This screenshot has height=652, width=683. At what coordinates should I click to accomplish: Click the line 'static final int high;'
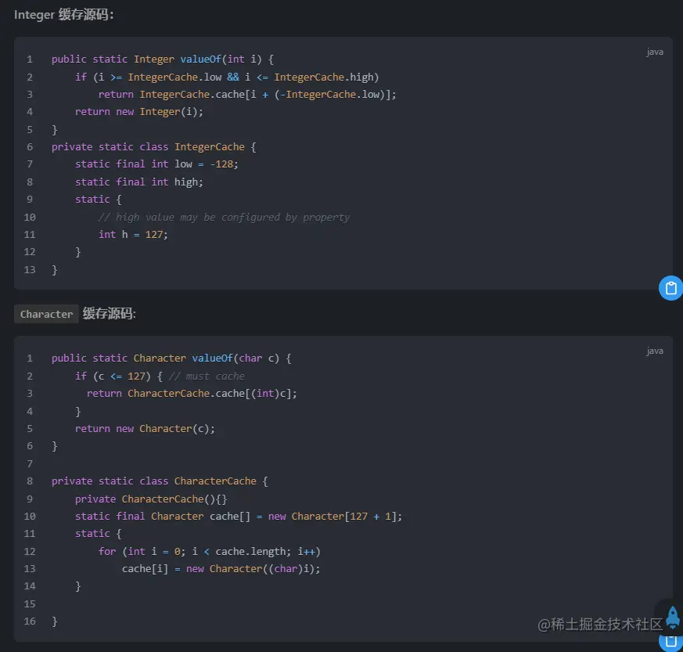(139, 182)
